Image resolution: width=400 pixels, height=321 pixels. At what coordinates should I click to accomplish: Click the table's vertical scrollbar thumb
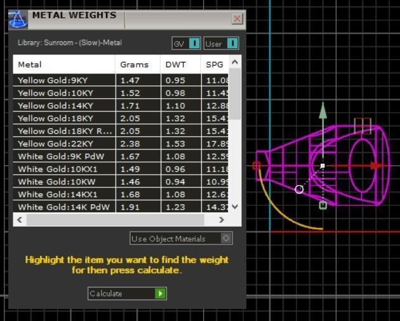(x=235, y=94)
